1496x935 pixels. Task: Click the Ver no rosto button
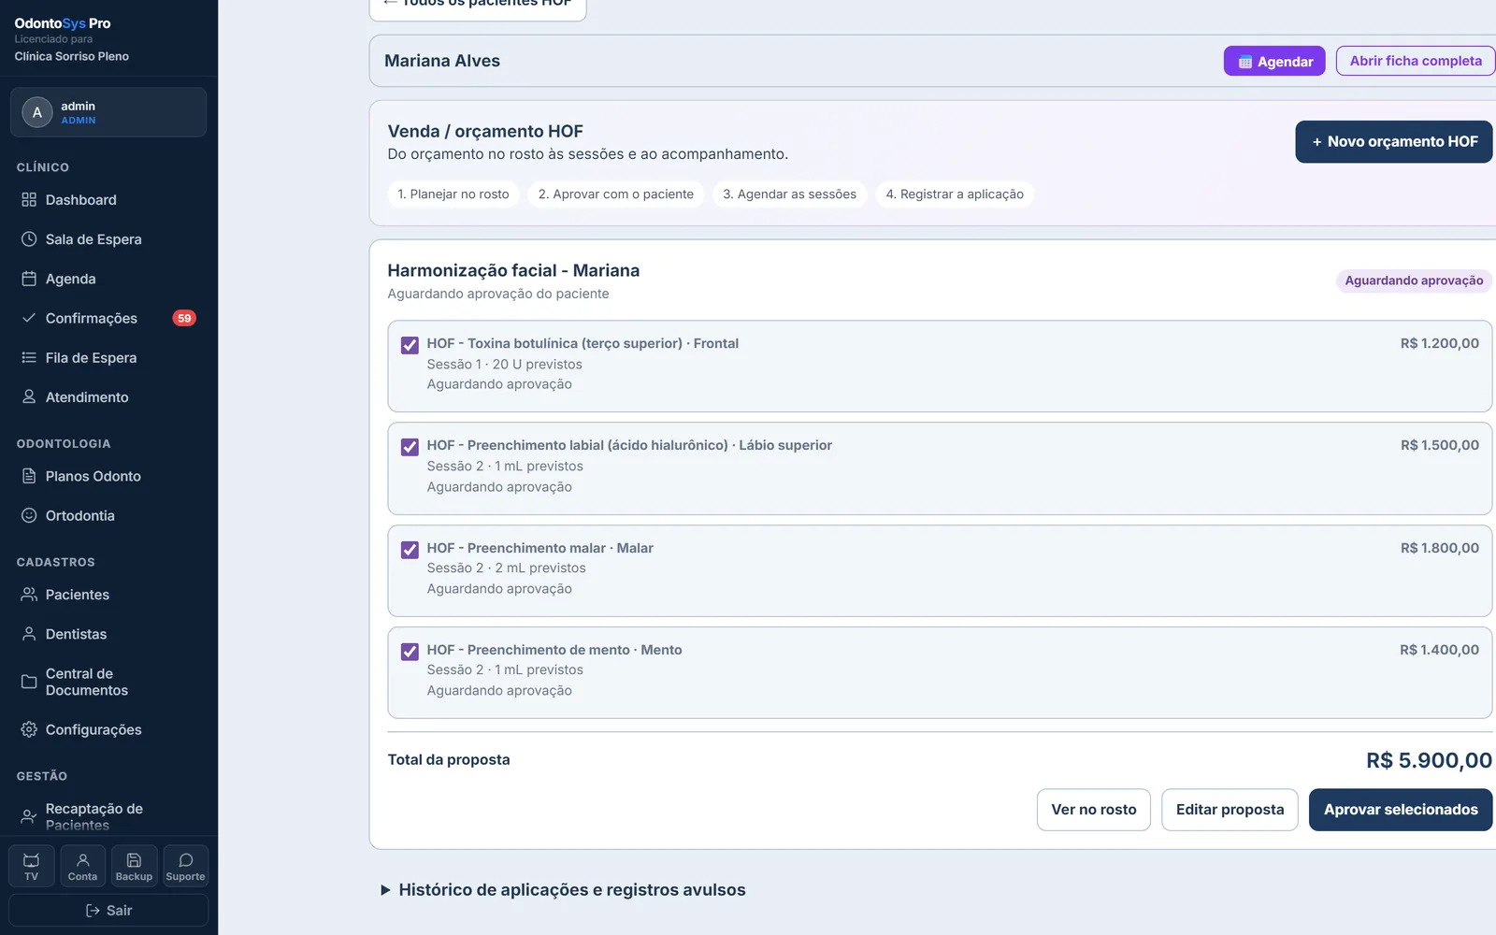pyautogui.click(x=1094, y=810)
